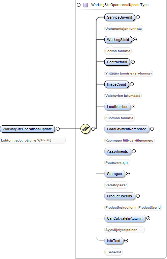Collapse the WorkingSiteOperationalUpdate root element

click(58, 129)
